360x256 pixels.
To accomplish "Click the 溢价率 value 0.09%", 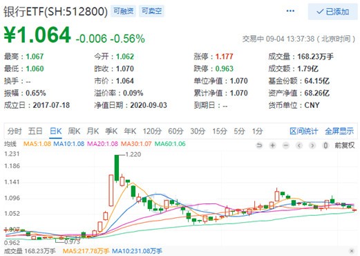I will [x=133, y=93].
